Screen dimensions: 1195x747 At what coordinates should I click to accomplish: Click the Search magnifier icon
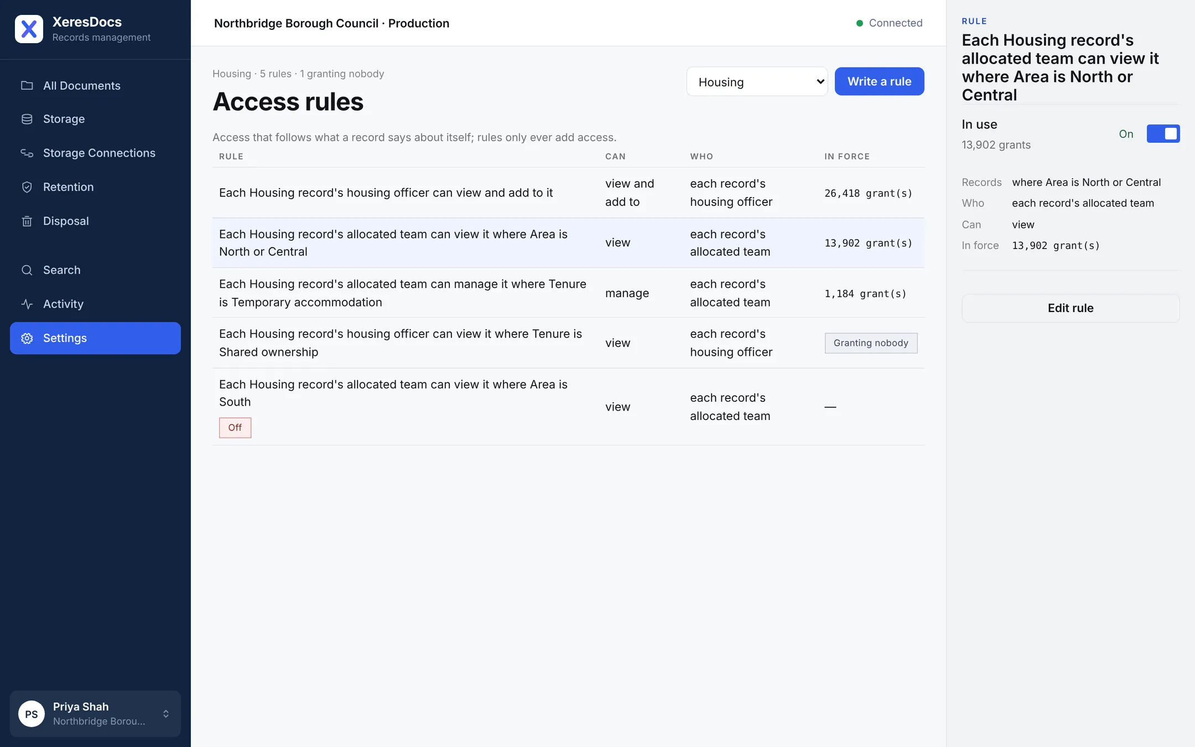click(x=27, y=270)
